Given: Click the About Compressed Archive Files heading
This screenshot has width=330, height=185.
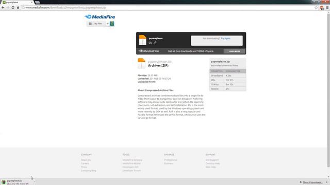Looking at the screenshot, I should [x=156, y=90].
